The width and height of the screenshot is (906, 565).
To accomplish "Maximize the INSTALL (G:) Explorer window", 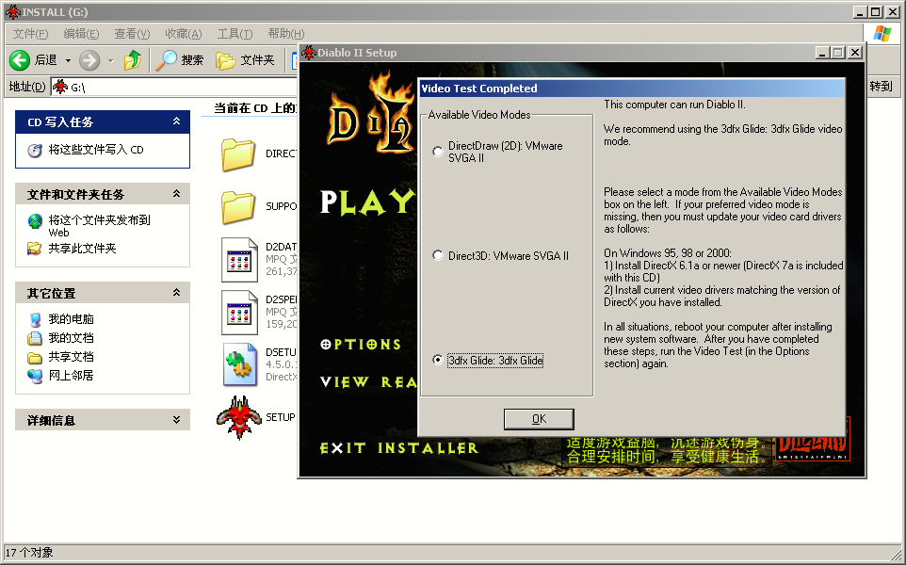I will click(876, 12).
